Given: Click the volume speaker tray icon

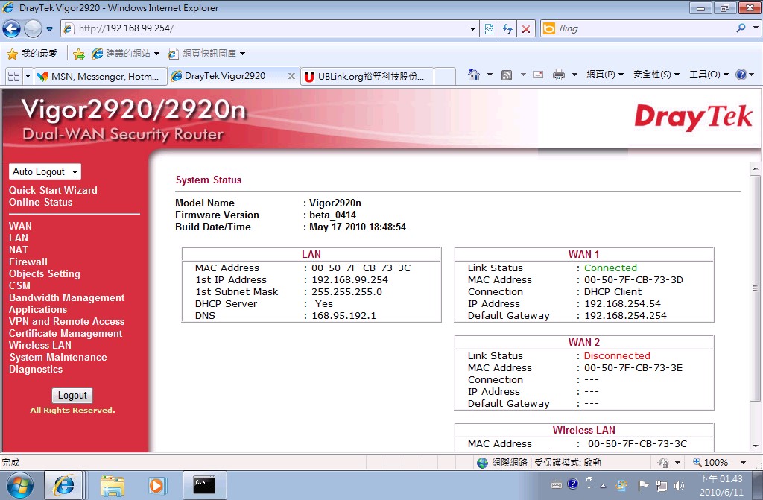Looking at the screenshot, I should tap(680, 485).
